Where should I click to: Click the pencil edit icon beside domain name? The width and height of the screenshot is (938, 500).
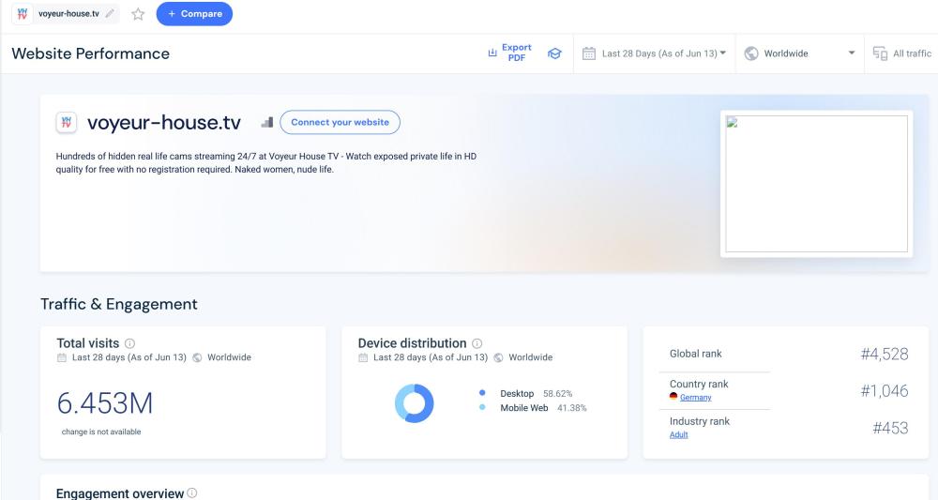tap(111, 14)
